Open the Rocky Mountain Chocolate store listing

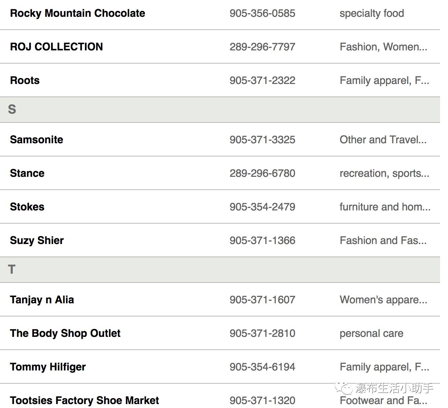(x=77, y=13)
